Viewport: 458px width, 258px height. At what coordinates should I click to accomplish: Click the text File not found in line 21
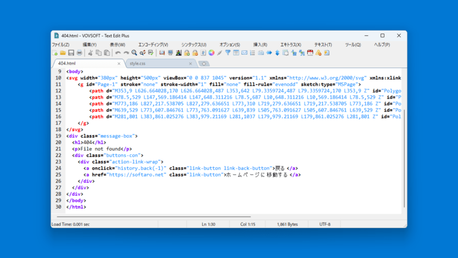pyautogui.click(x=100, y=149)
